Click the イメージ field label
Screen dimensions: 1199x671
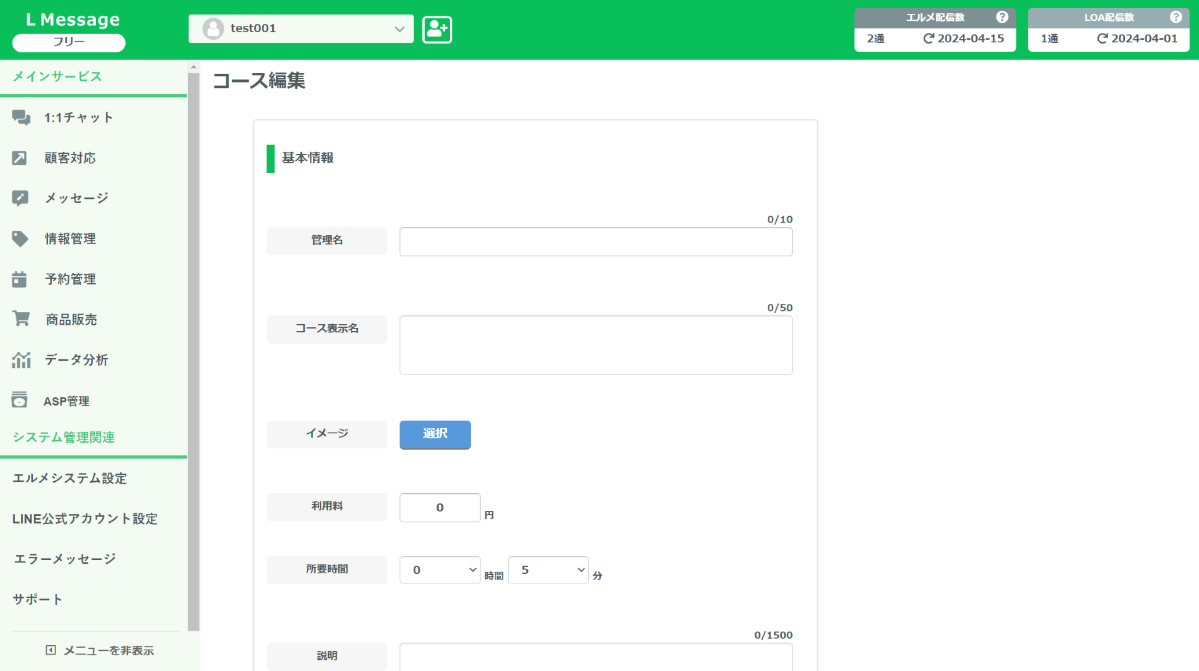click(327, 434)
